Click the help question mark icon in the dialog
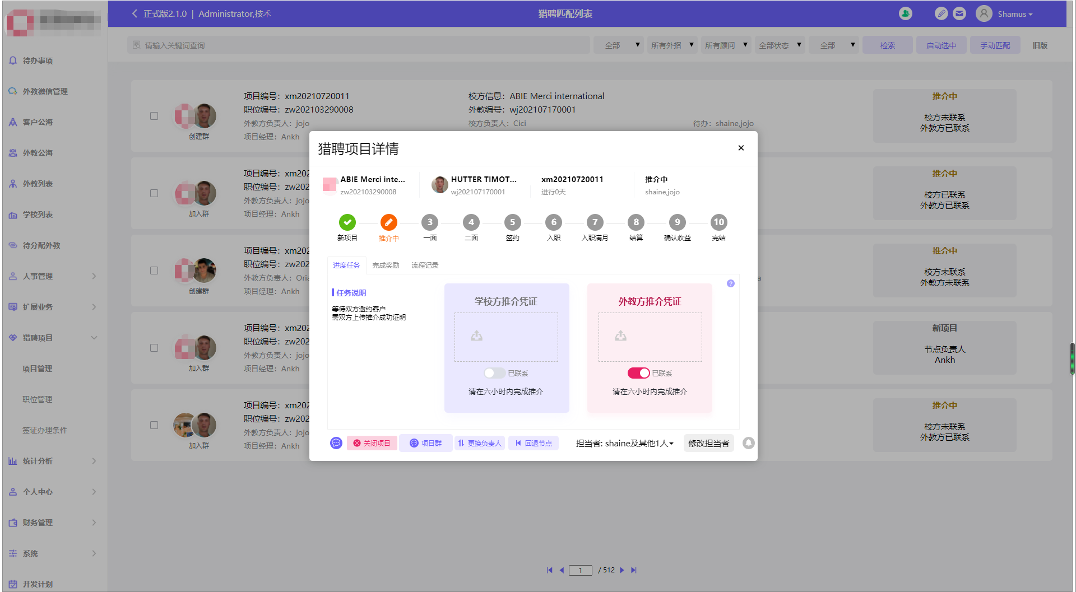This screenshot has width=1076, height=592. [730, 284]
